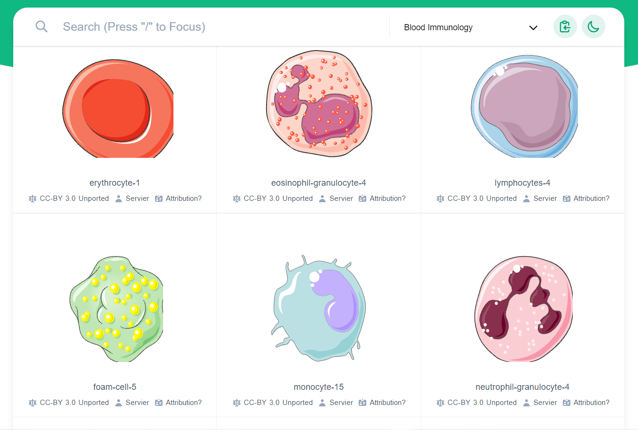Choose the foam-cell-5 illustration
This screenshot has width=638, height=430.
click(116, 310)
